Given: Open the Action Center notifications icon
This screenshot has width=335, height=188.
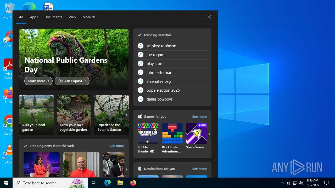Looking at the screenshot, I should [x=326, y=183].
